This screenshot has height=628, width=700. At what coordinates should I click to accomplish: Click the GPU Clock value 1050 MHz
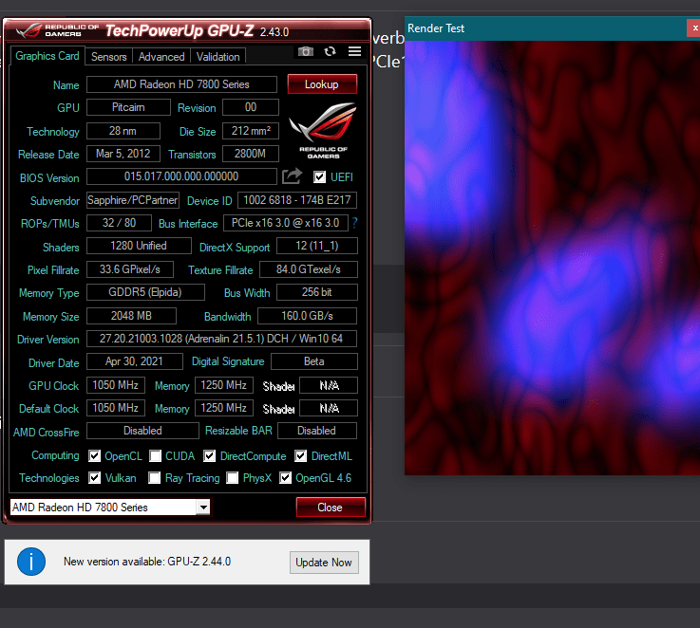(116, 385)
